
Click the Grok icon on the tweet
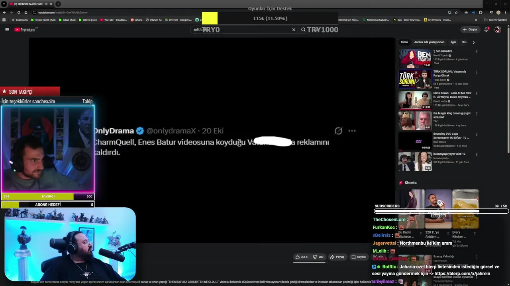[338, 131]
